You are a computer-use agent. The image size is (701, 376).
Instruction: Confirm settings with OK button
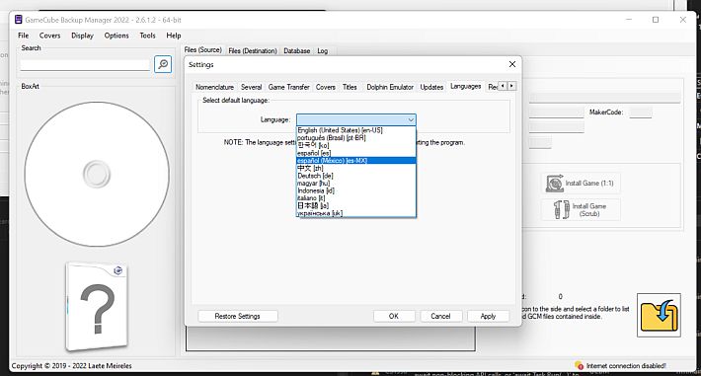pyautogui.click(x=393, y=316)
